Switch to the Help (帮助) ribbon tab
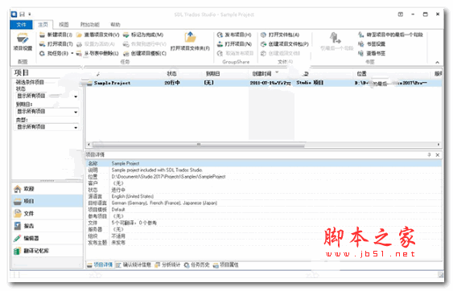This screenshot has height=291, width=453. (x=116, y=25)
